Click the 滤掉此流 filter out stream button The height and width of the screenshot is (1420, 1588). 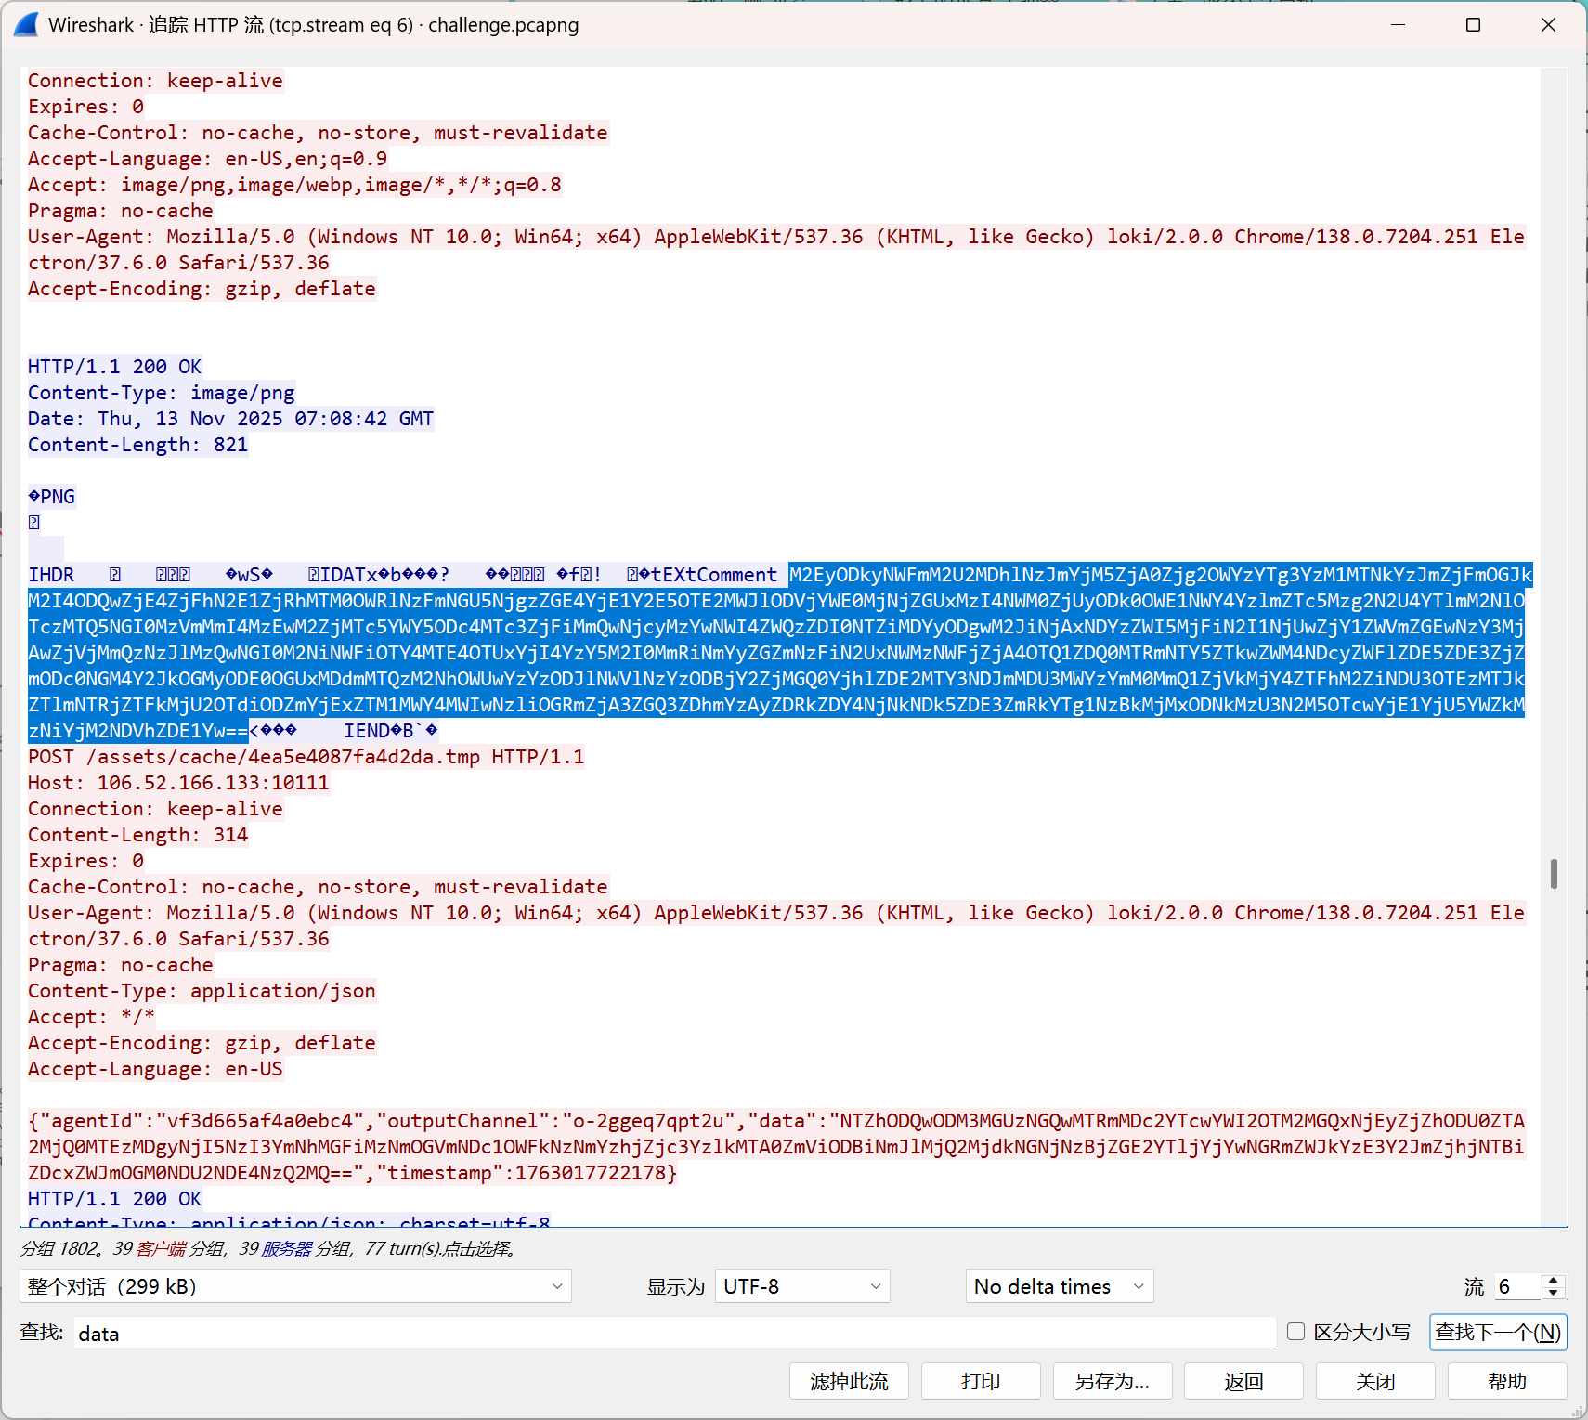click(x=849, y=1381)
